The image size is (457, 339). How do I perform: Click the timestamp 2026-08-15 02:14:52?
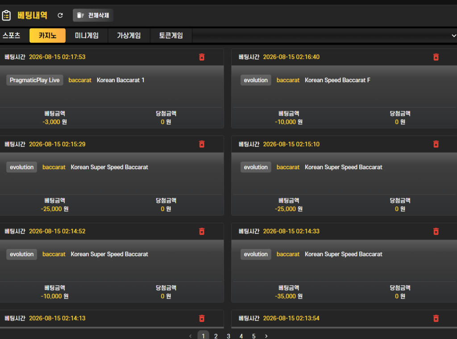pos(57,231)
